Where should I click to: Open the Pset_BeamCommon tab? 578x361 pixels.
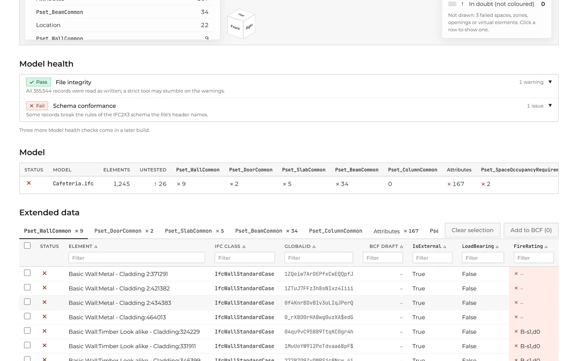267,231
